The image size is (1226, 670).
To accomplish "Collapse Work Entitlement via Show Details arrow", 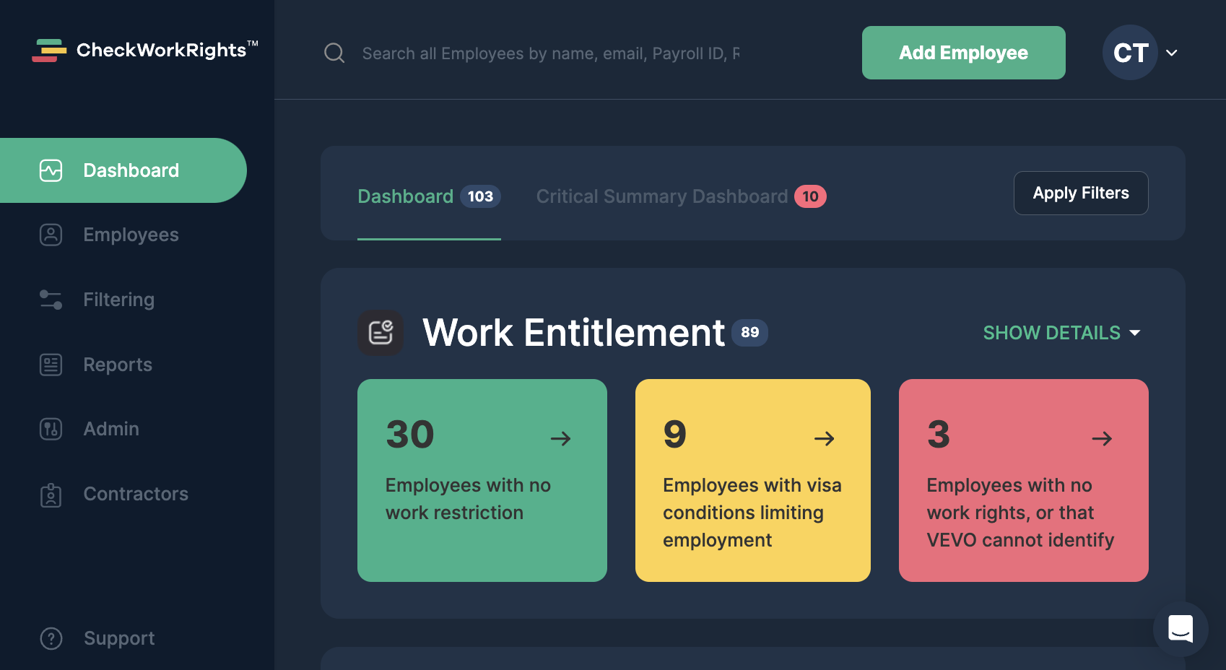I will [x=1135, y=333].
